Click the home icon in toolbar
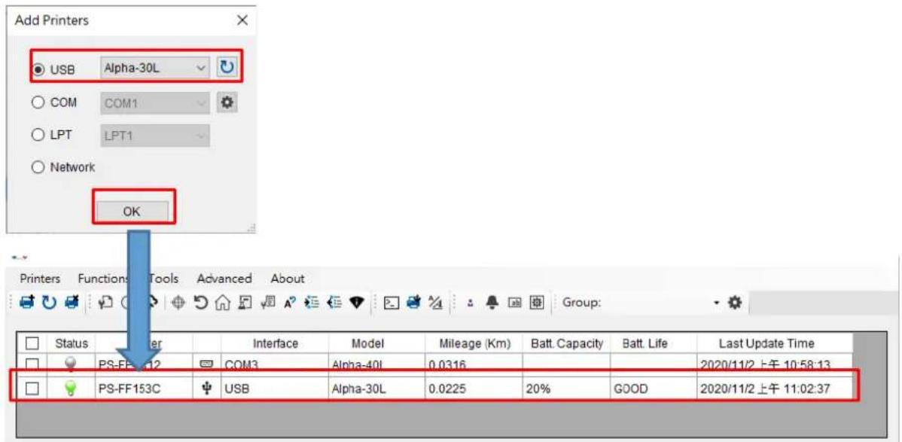902x442 pixels. click(x=223, y=302)
